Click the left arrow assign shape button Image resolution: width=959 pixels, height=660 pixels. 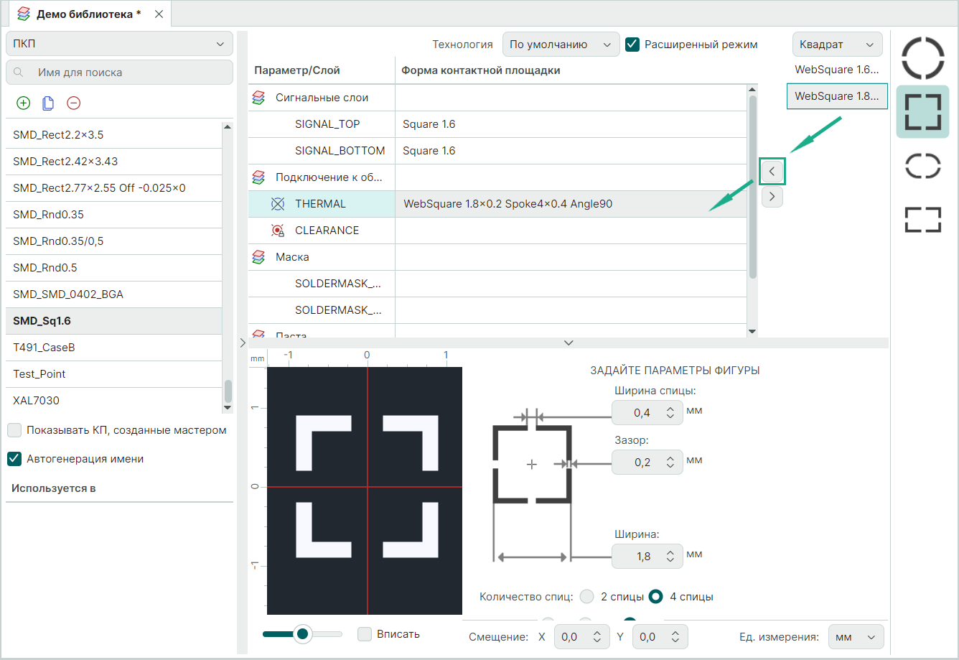point(772,172)
